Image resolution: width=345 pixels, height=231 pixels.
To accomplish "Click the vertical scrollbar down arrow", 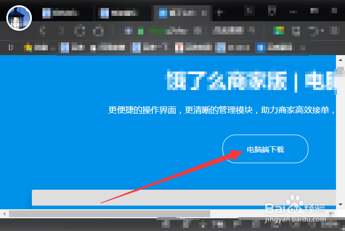I will click(x=340, y=205).
